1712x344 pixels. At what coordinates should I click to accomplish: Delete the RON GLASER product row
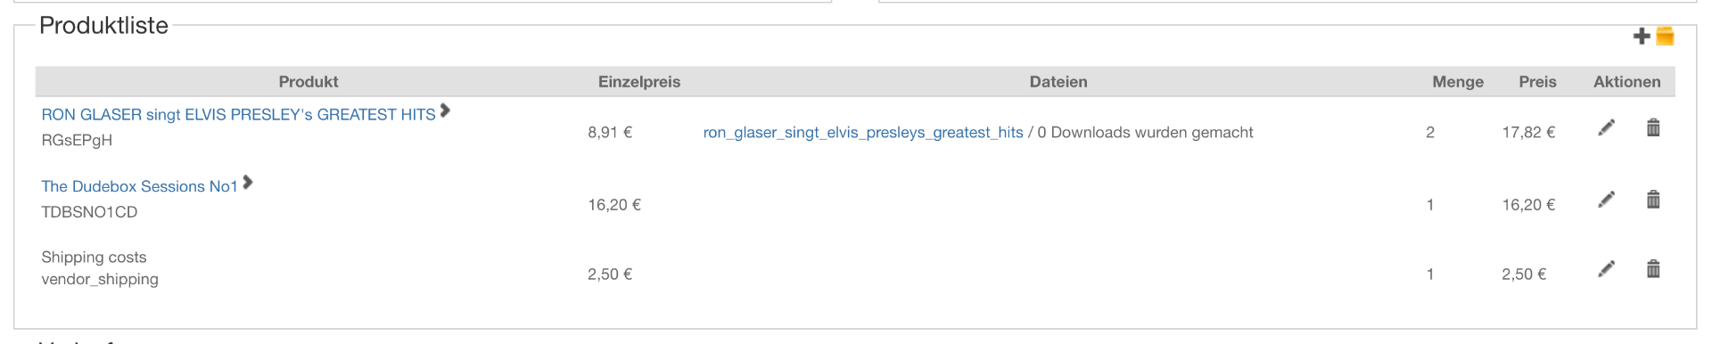(1653, 127)
